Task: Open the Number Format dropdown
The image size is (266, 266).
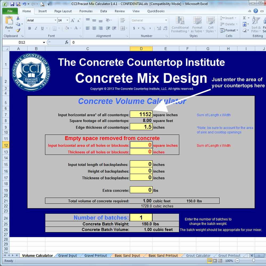Action: (166, 20)
